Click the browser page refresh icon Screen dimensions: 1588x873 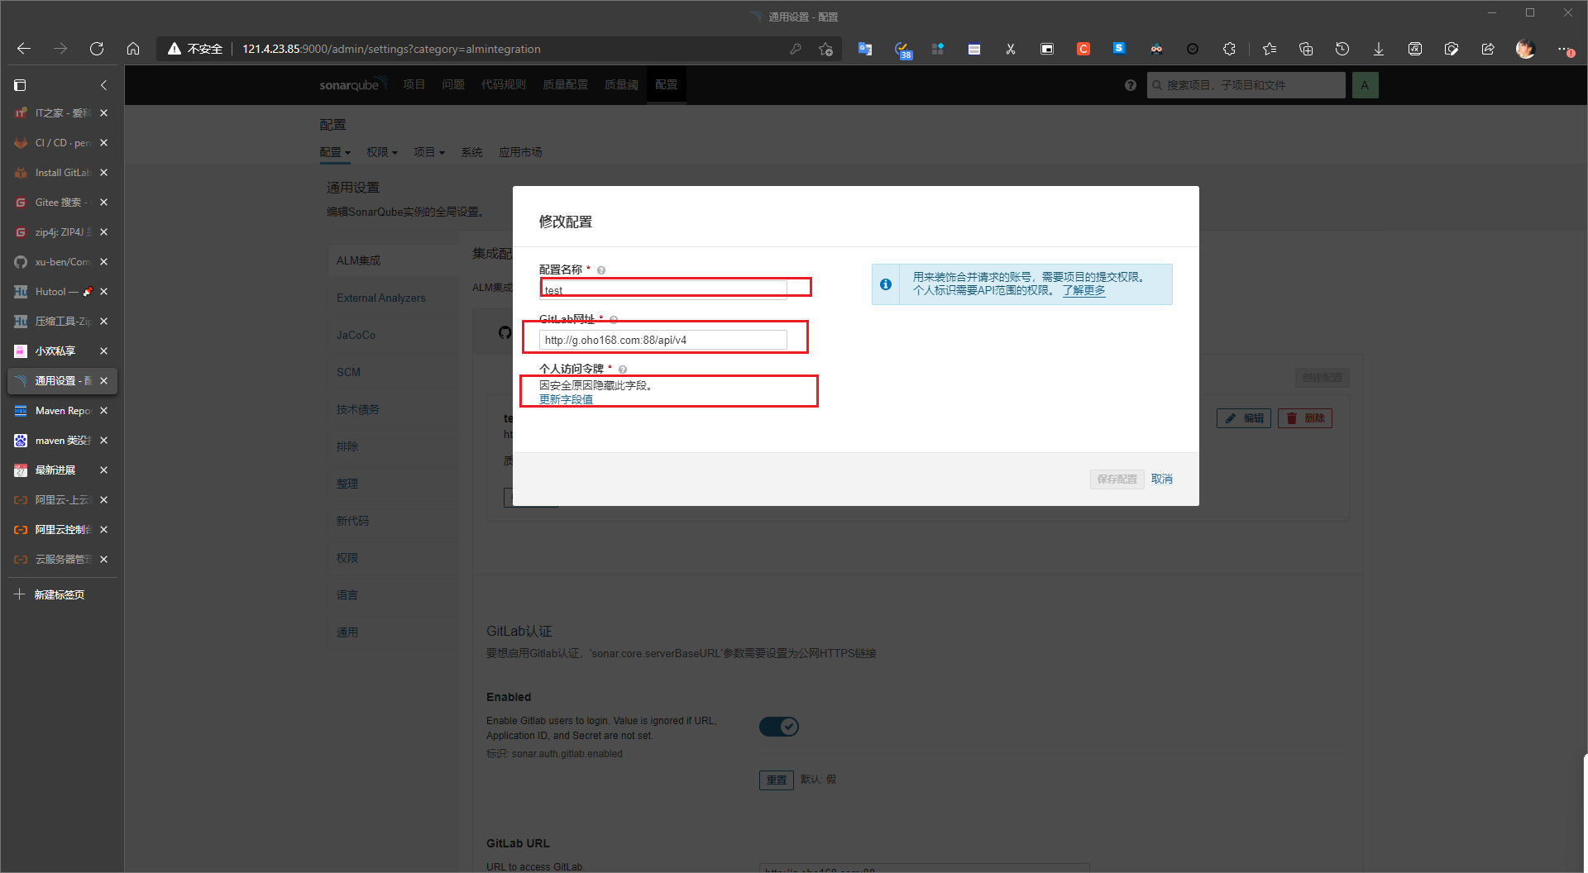[97, 48]
